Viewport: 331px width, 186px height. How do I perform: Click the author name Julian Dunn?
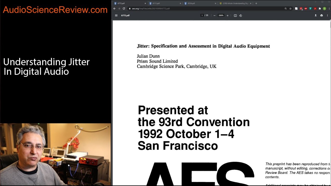[148, 56]
